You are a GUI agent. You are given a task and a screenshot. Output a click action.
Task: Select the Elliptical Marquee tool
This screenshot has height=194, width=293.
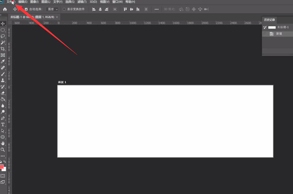point(3,30)
